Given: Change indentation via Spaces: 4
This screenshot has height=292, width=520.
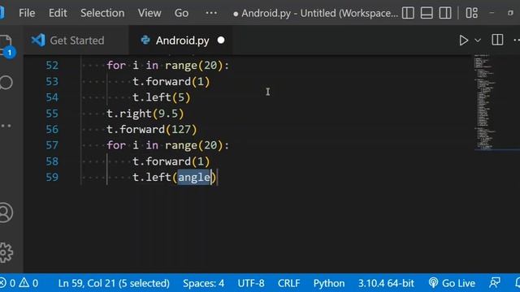Looking at the screenshot, I should tap(203, 283).
